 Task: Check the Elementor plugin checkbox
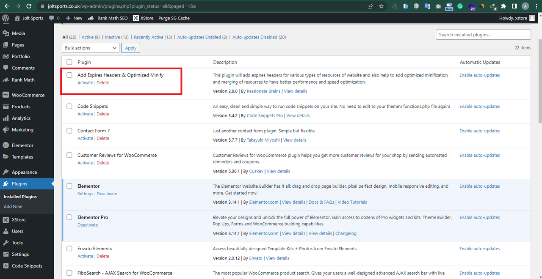pos(69,186)
